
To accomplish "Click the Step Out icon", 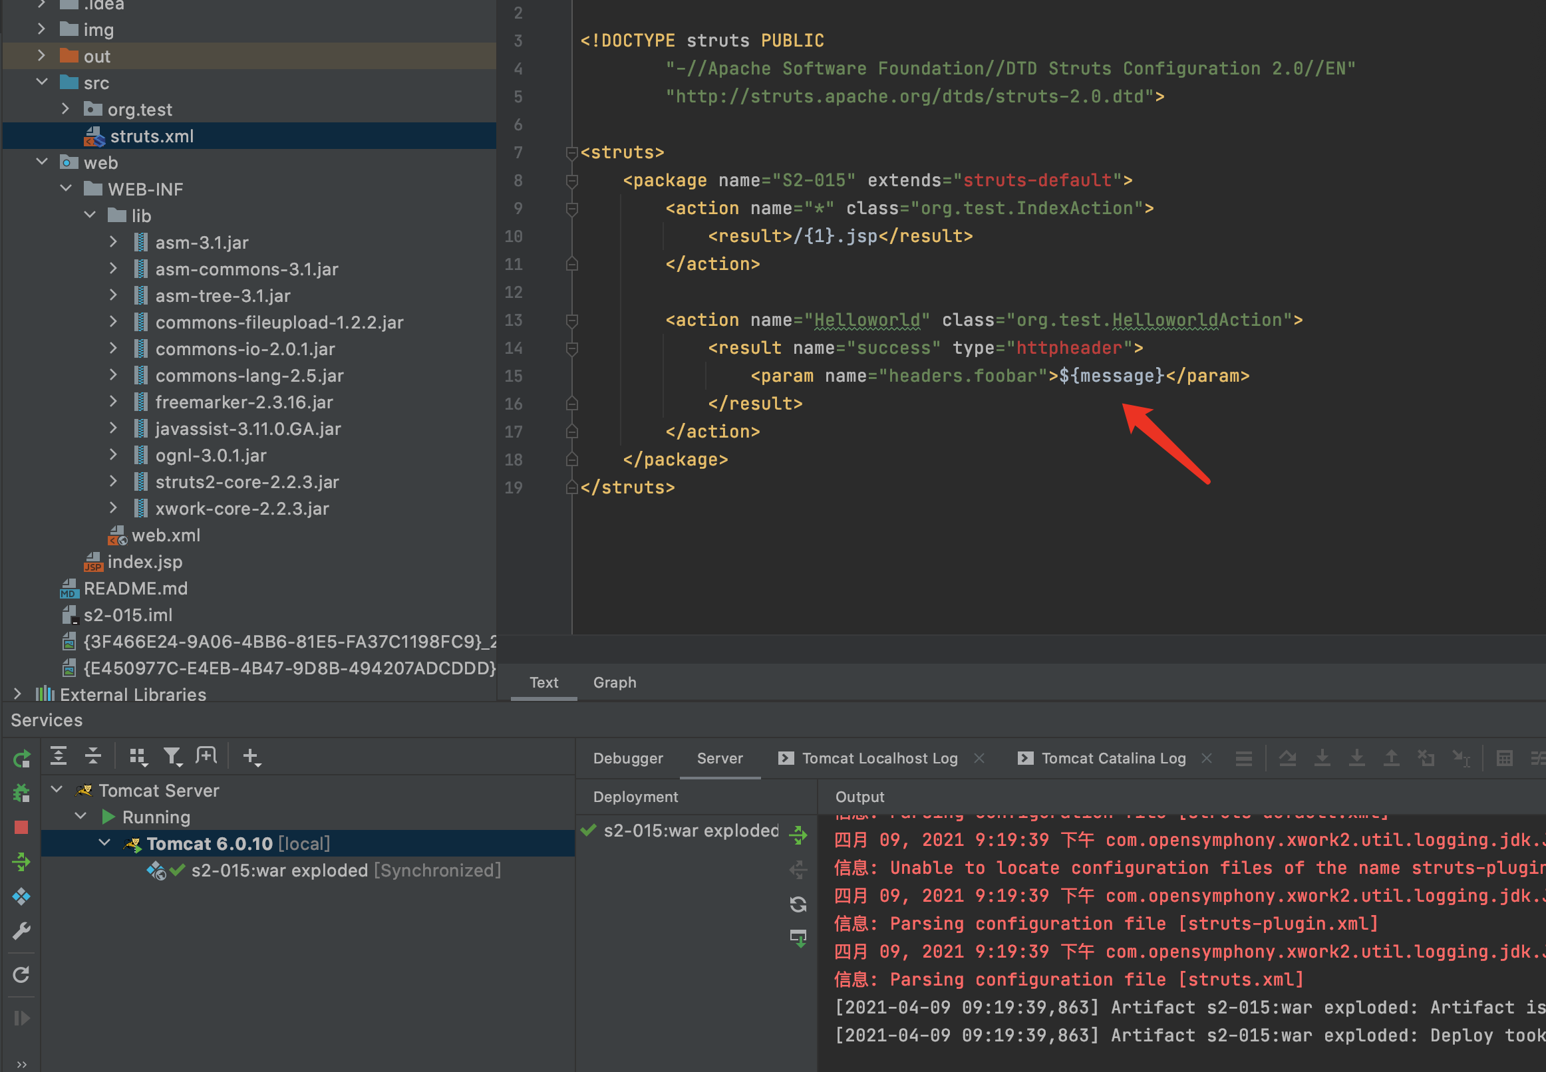I will [x=1391, y=758].
